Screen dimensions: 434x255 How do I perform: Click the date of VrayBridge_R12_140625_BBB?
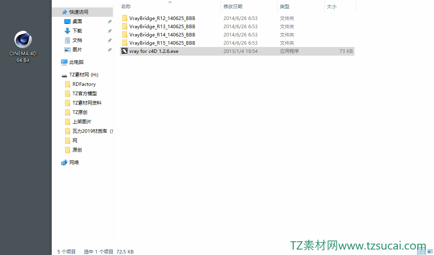pos(241,18)
